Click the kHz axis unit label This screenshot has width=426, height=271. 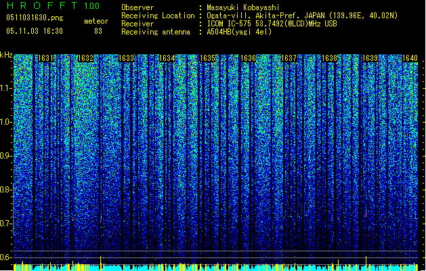point(6,55)
